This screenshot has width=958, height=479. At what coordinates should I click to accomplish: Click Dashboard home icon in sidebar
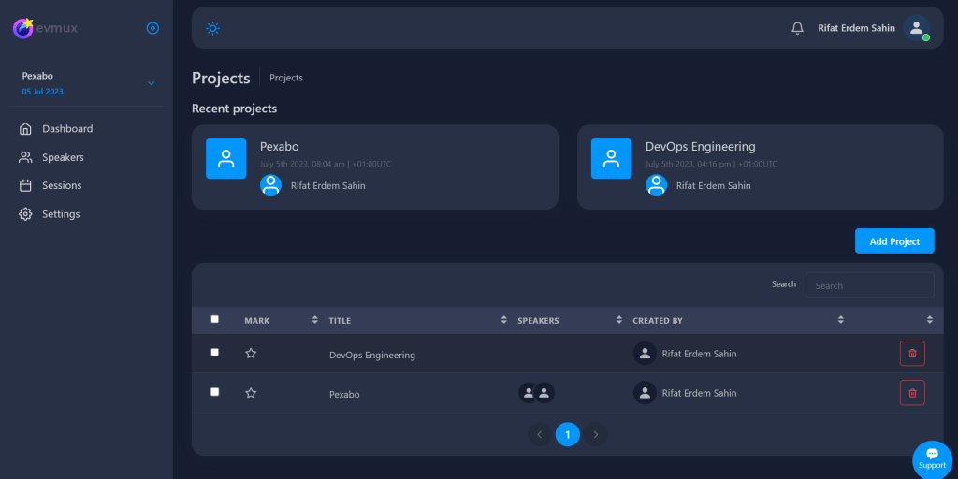(x=25, y=129)
